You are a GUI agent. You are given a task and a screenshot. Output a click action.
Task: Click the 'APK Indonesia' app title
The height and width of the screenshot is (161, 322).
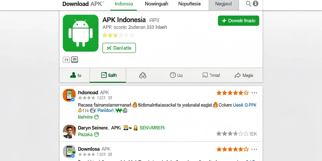coord(124,20)
